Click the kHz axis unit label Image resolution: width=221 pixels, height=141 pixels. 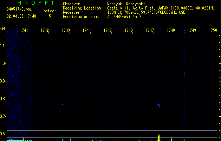coord(3,29)
